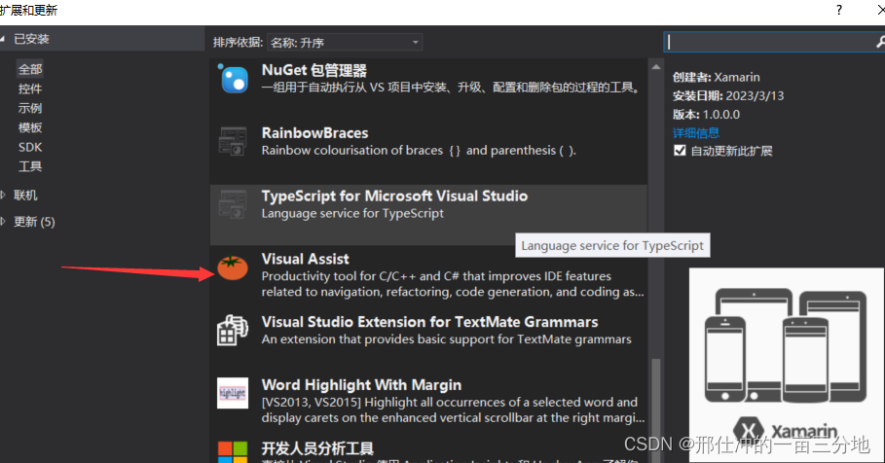The height and width of the screenshot is (463, 885).
Task: Click the TypeScript for Microsoft Visual Studio title
Action: pos(394,196)
